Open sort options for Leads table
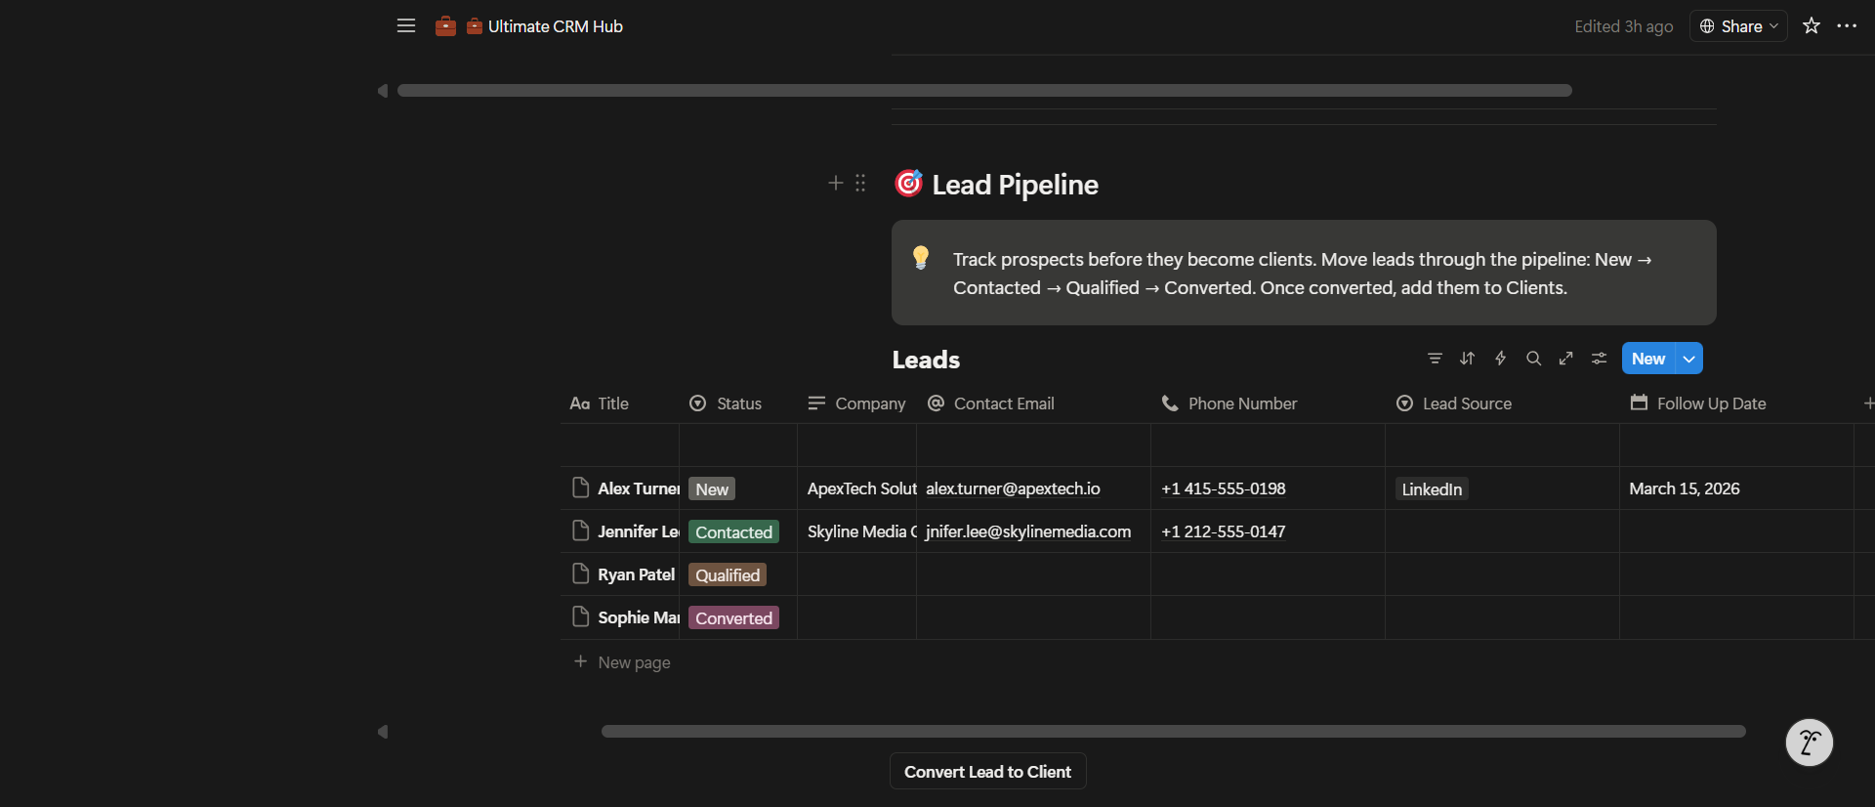Image resolution: width=1875 pixels, height=807 pixels. pos(1467,359)
